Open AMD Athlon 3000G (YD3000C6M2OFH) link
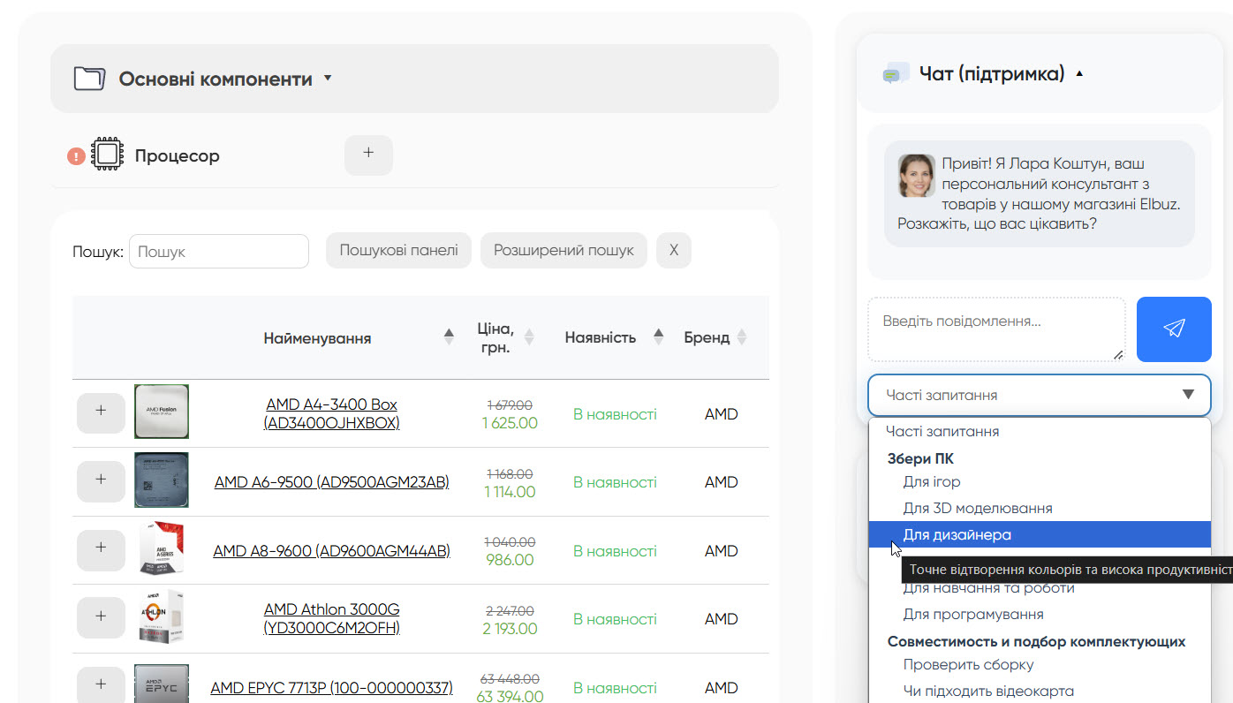This screenshot has height=703, width=1233. [331, 619]
